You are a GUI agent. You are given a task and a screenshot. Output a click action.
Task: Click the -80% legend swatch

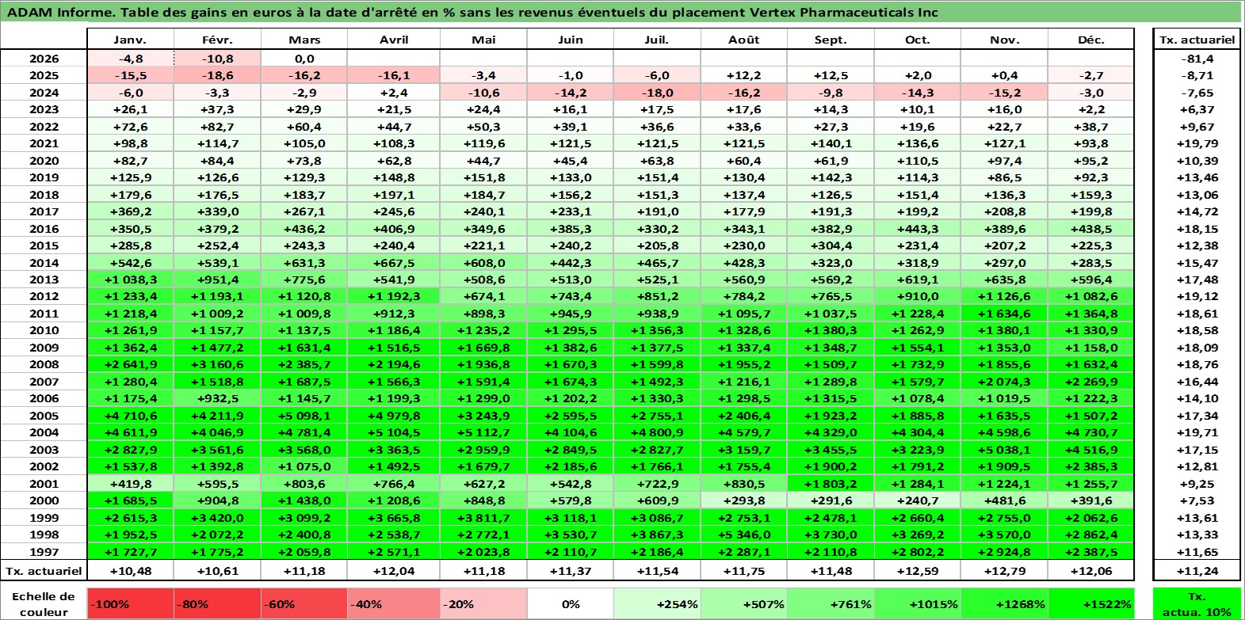217,603
